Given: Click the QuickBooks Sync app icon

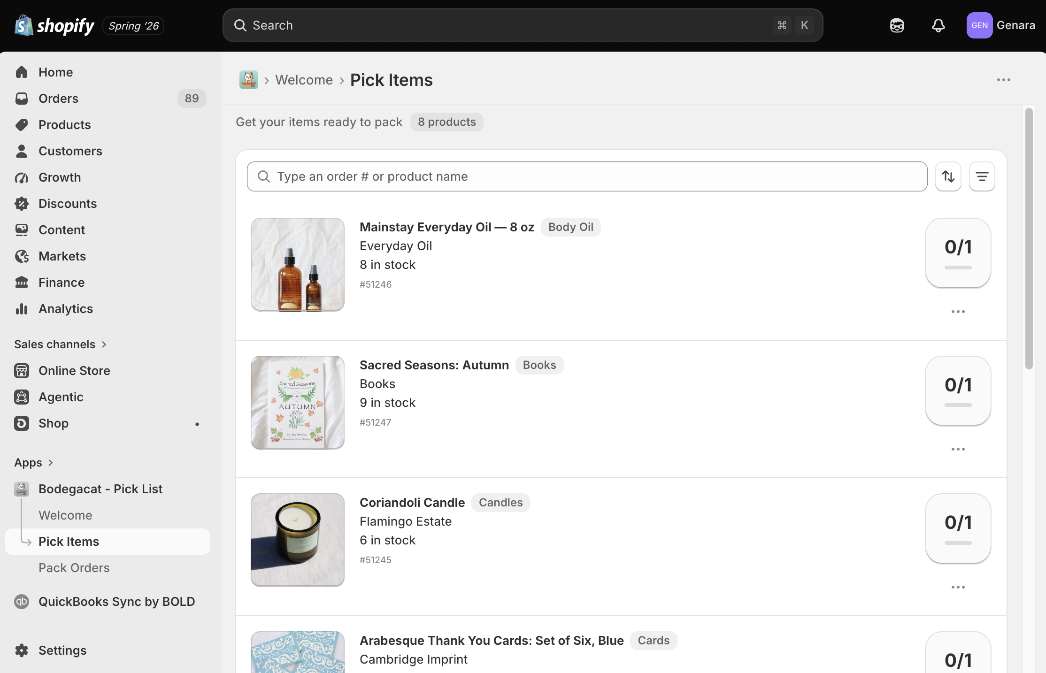Looking at the screenshot, I should pos(22,602).
